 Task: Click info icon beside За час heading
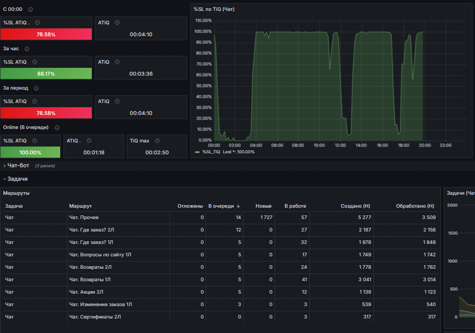[x=27, y=49]
